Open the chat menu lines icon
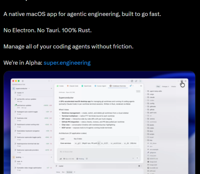 click(x=138, y=91)
